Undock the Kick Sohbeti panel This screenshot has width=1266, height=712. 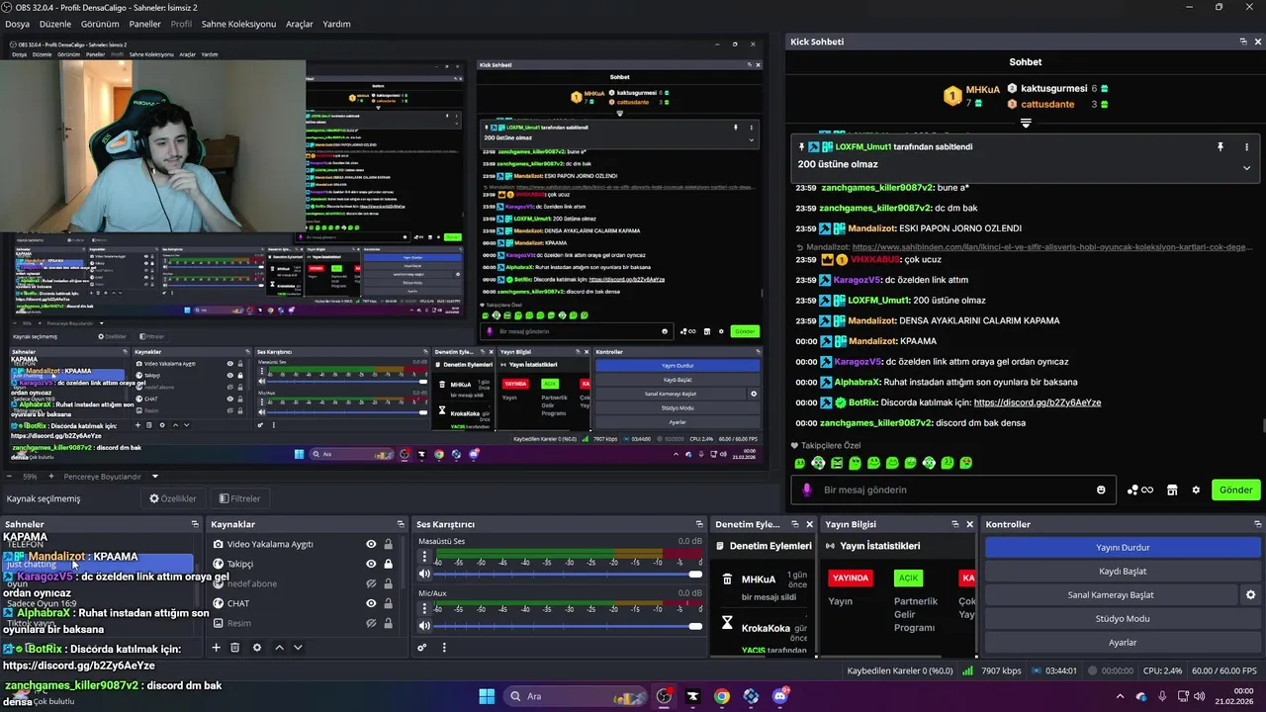[1243, 42]
